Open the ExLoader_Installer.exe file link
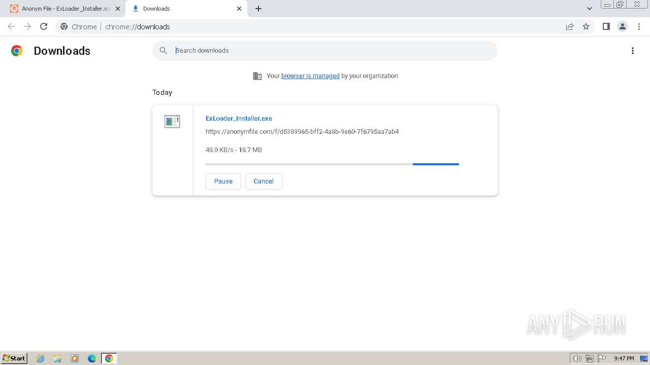Screen dimensions: 650x365 [x=239, y=118]
